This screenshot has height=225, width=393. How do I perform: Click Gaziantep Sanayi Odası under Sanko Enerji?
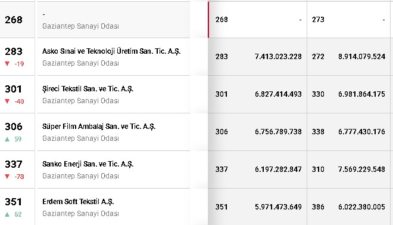click(80, 176)
